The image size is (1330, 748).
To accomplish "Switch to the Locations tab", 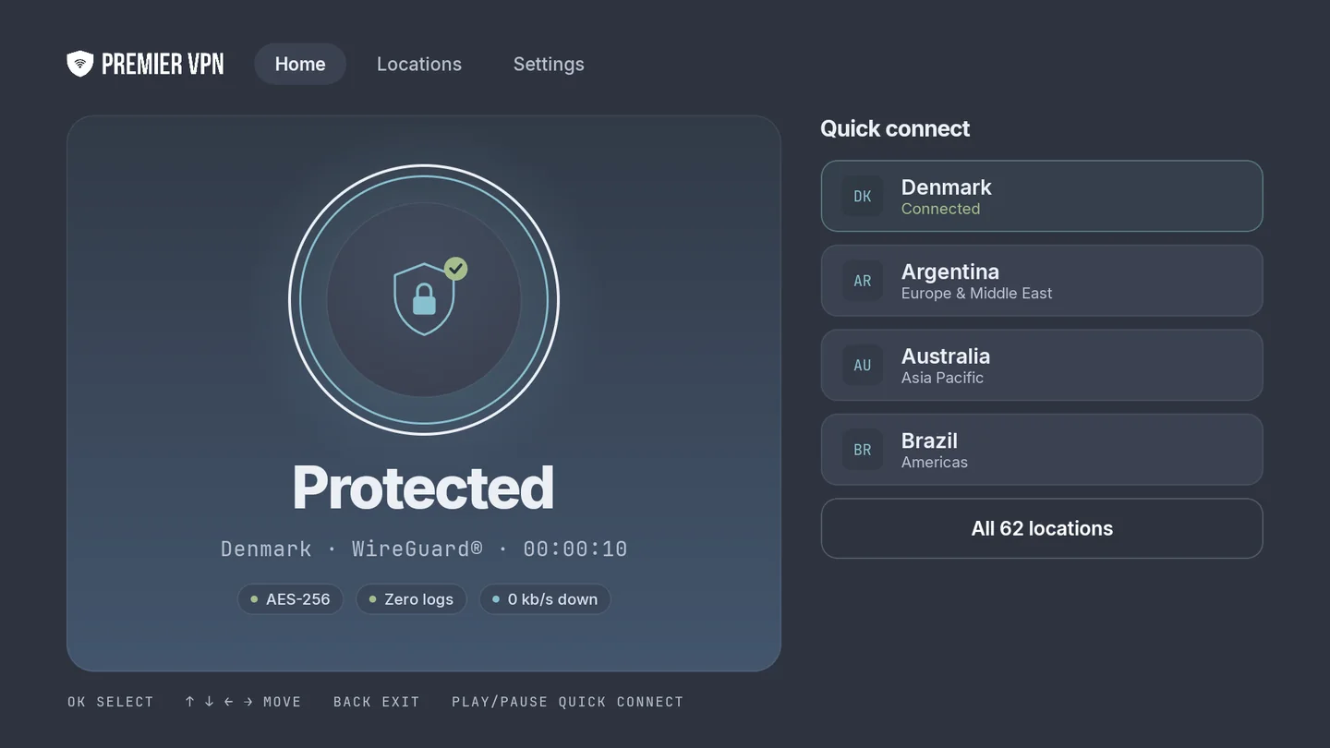I will (x=419, y=64).
